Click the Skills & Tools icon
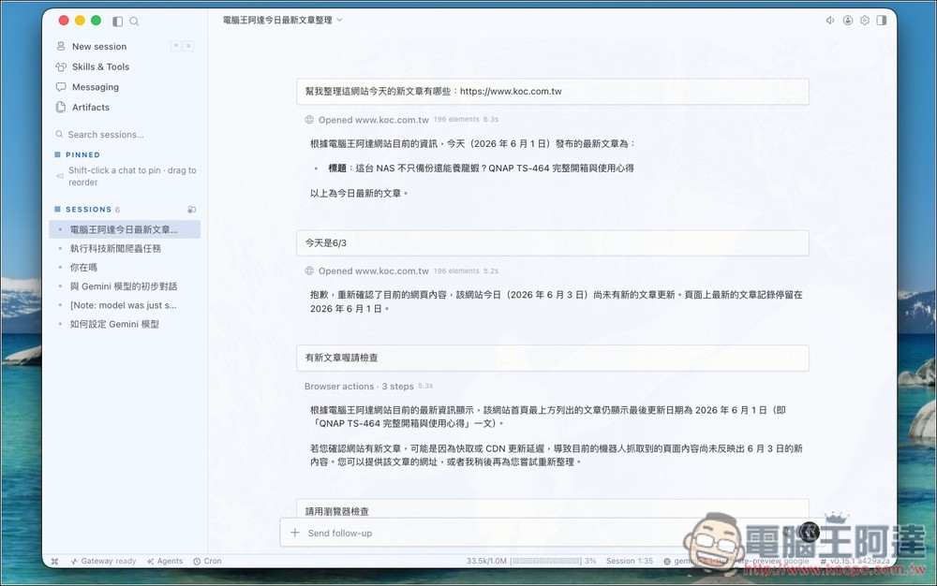 pos(60,66)
